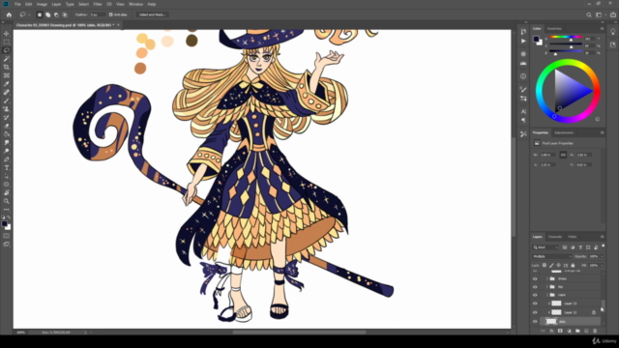619x348 pixels.
Task: Open the Color panel menu
Action: 602,28
